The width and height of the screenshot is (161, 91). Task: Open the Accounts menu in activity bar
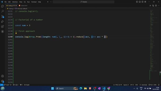[x=3, y=76]
